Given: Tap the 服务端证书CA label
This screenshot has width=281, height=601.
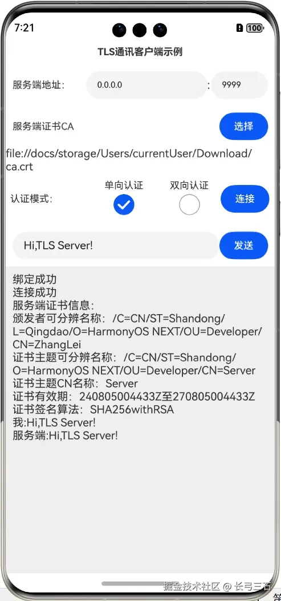Looking at the screenshot, I should tap(43, 126).
